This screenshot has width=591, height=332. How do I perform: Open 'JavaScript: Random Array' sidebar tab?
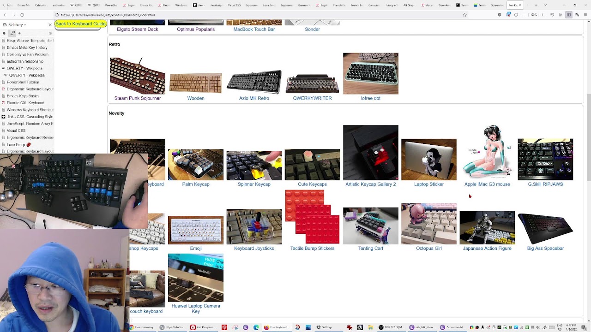click(x=27, y=124)
